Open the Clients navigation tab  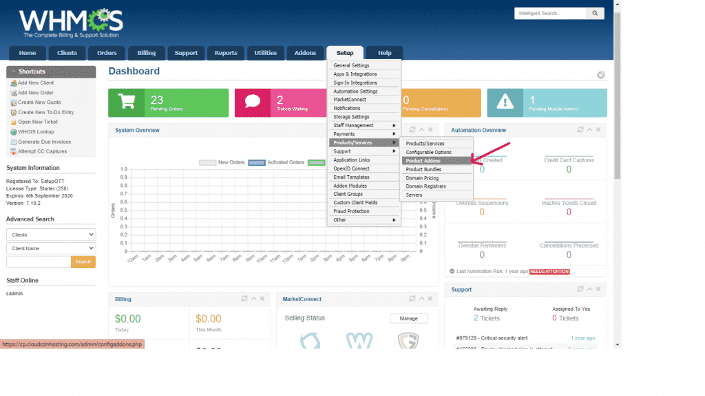coord(67,53)
